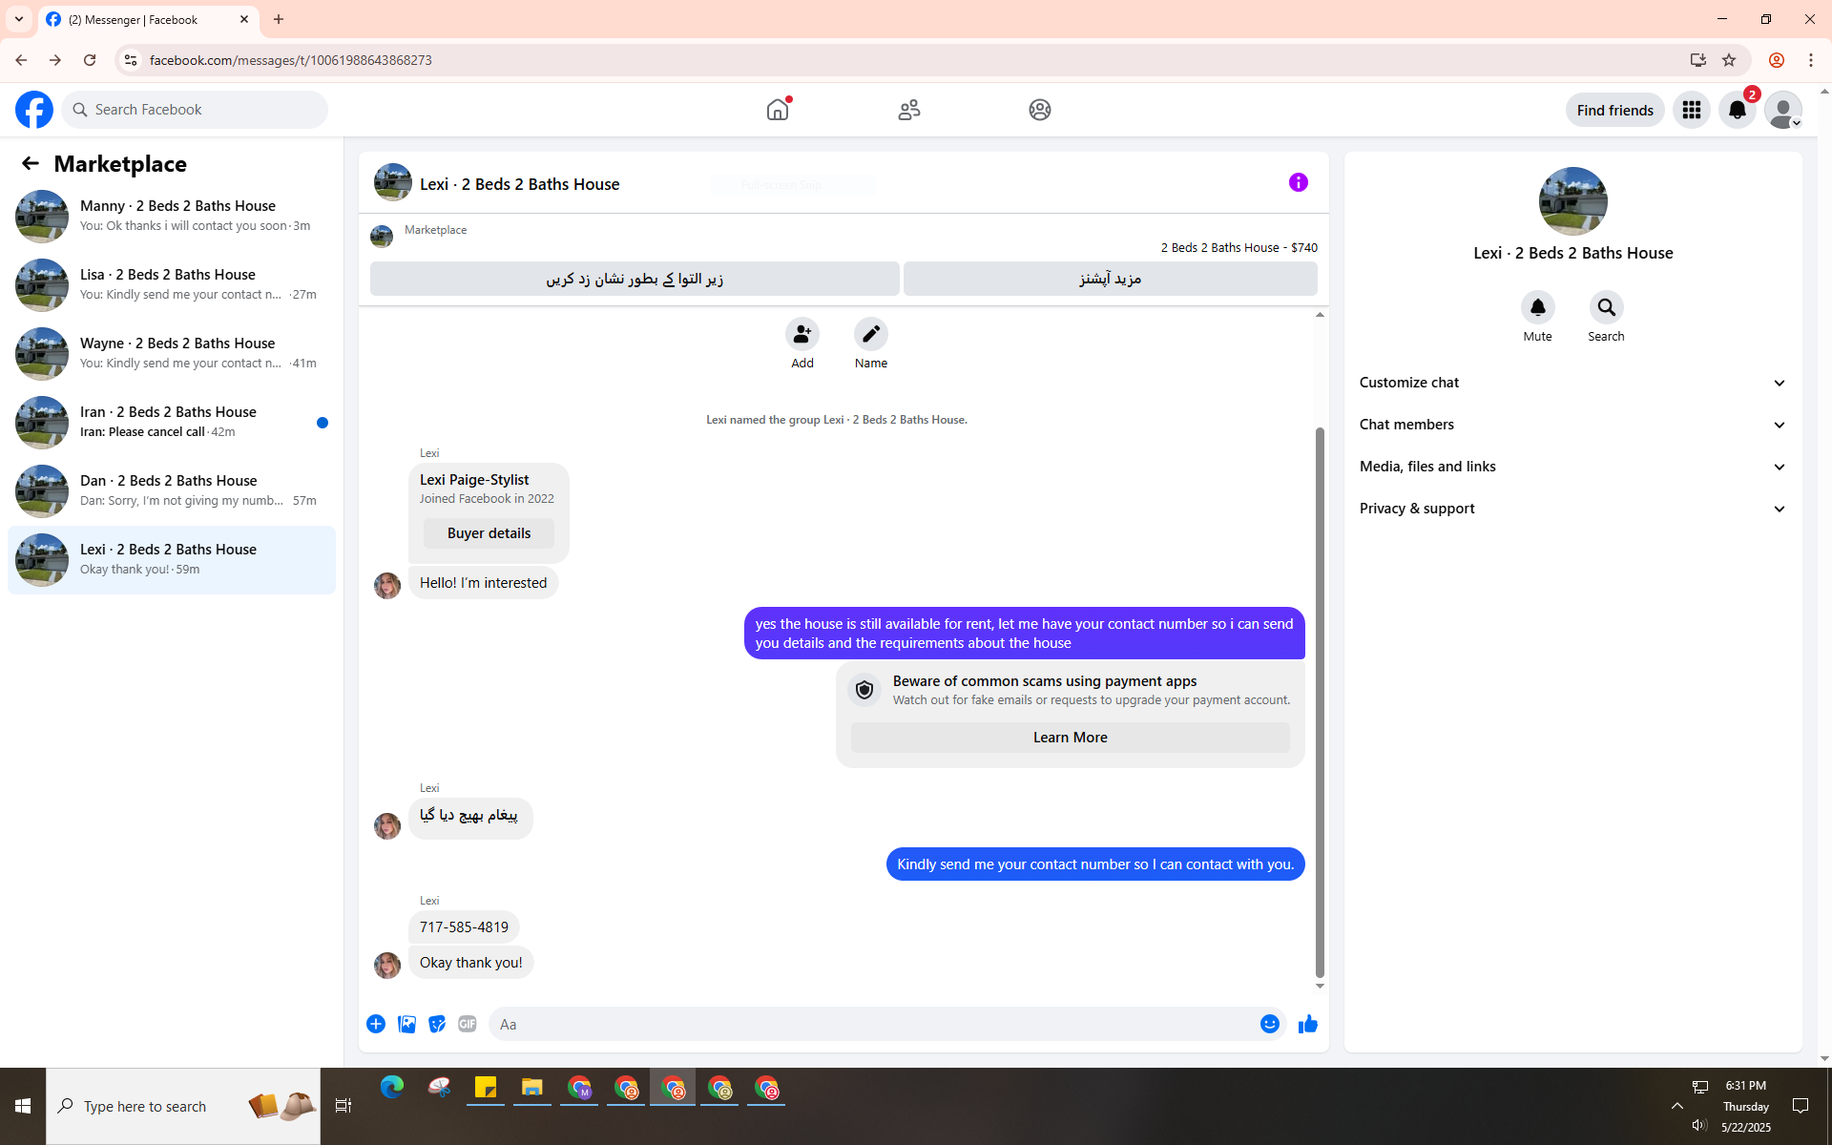1832x1145 pixels.
Task: Open the Windows Start menu
Action: coord(23,1106)
